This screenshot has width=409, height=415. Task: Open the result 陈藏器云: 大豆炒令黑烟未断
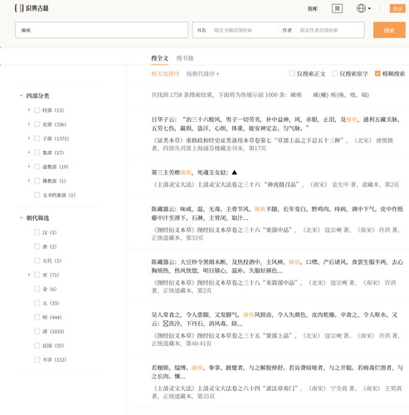click(x=277, y=266)
